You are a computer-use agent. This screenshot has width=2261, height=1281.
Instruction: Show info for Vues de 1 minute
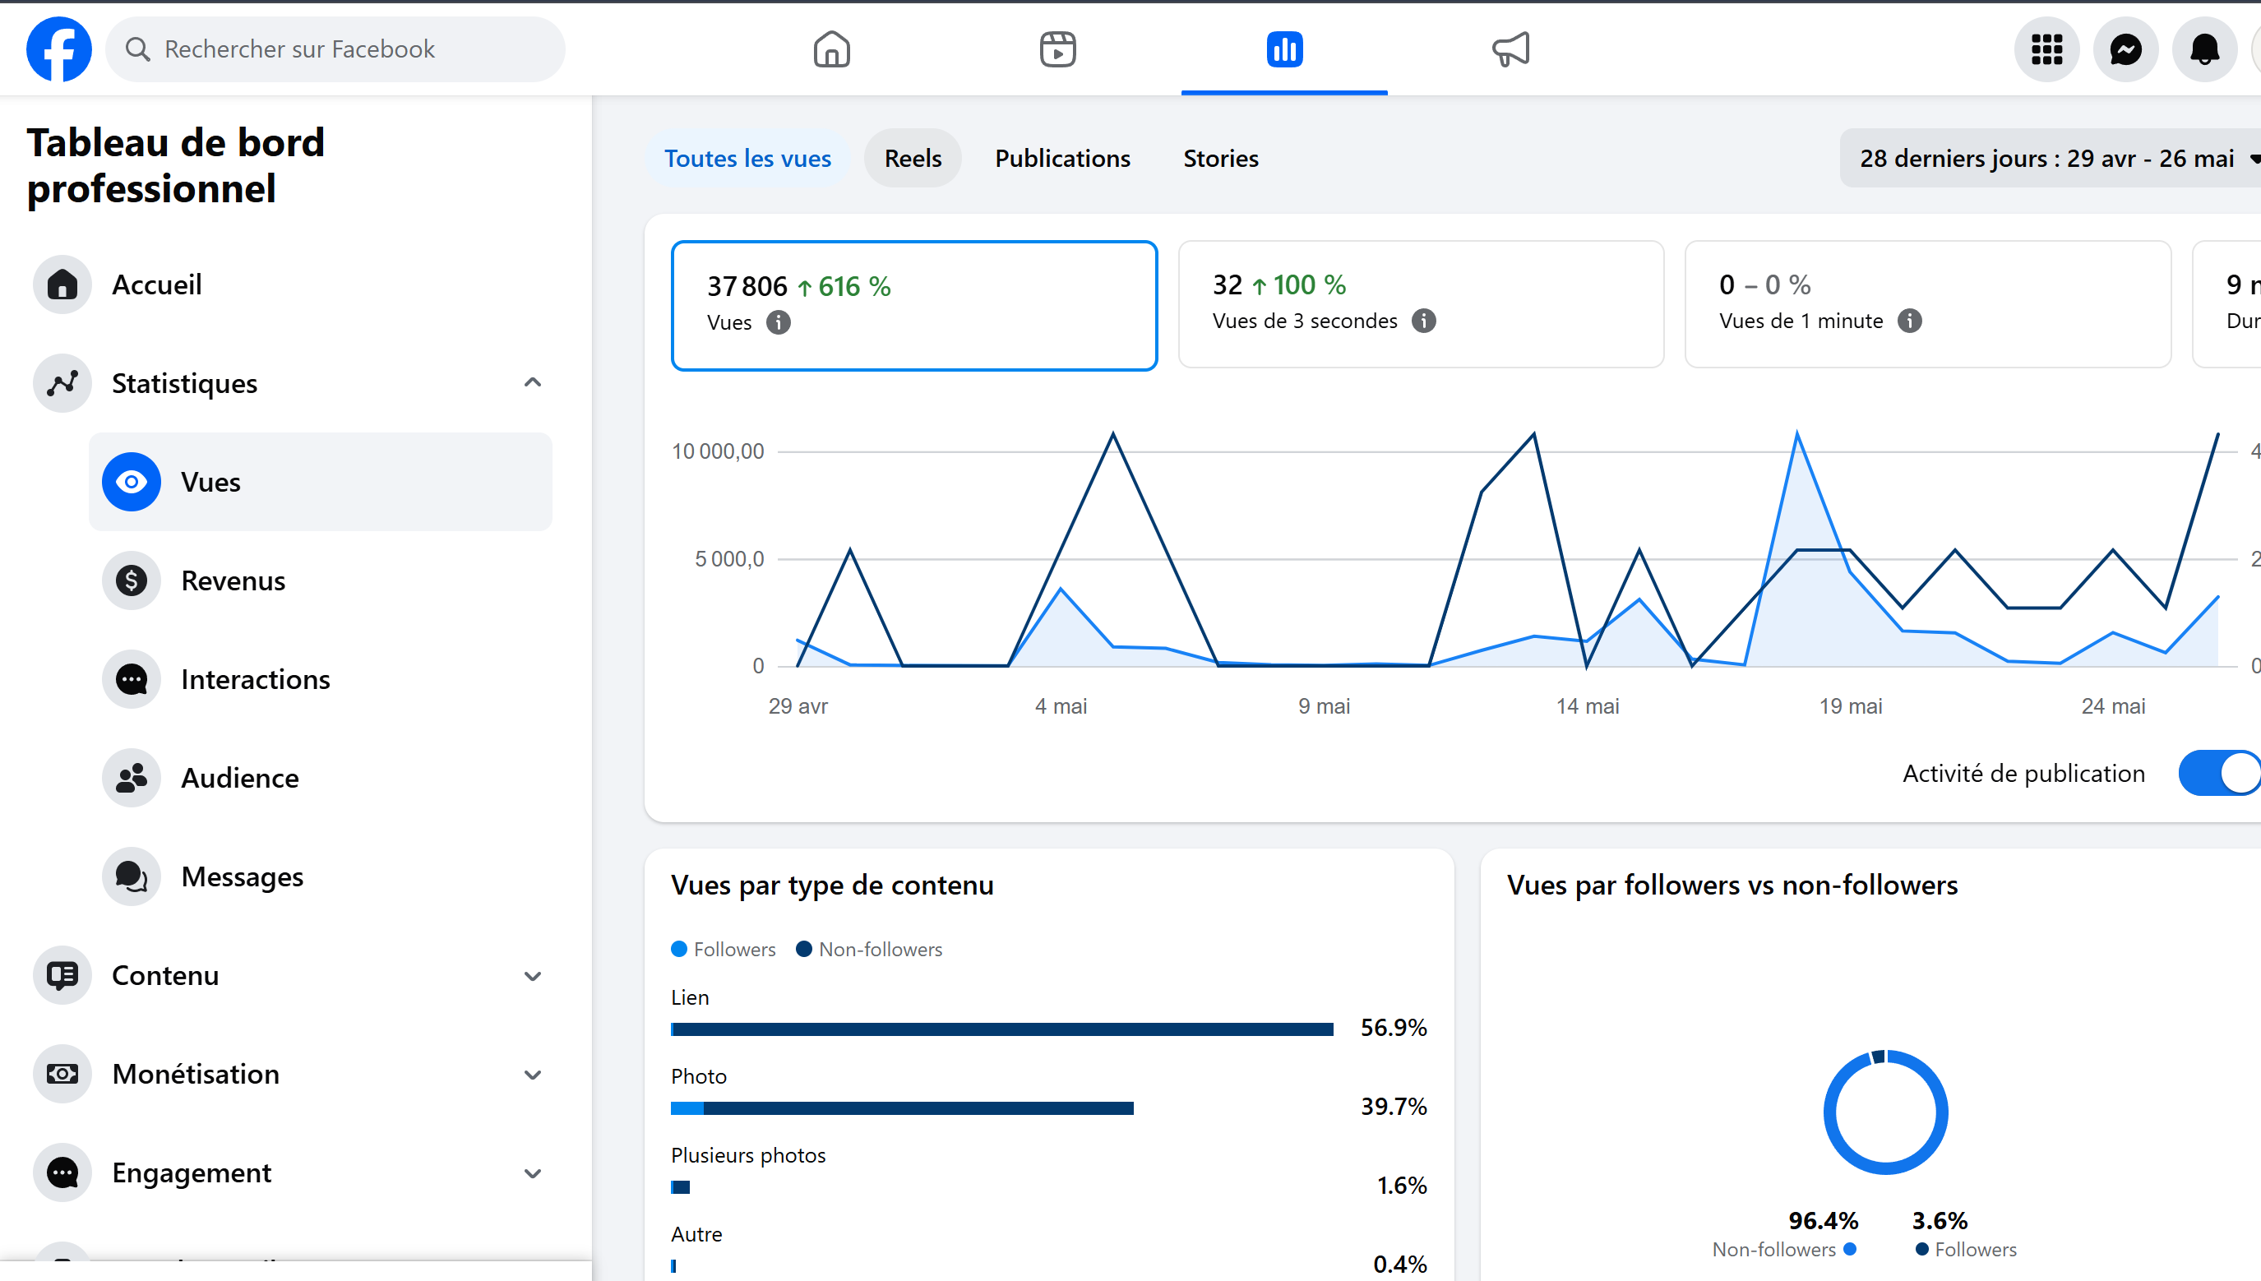tap(1909, 321)
